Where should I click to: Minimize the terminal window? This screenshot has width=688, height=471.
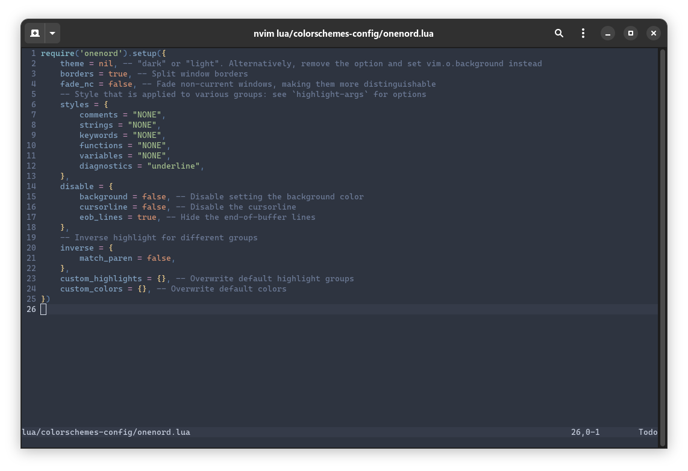coord(607,33)
